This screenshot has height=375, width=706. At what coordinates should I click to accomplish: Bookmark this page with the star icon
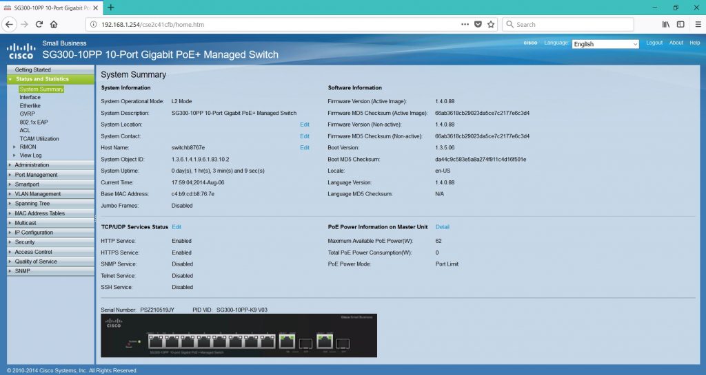click(491, 24)
